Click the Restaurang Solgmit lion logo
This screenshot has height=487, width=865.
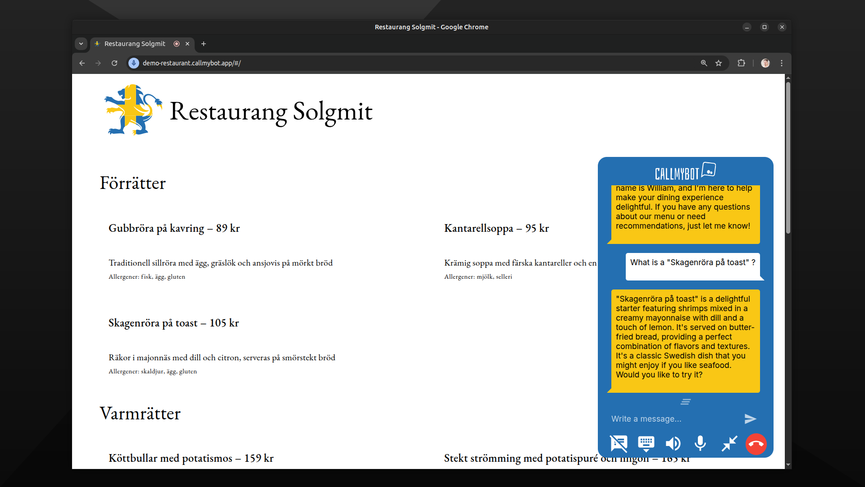click(133, 110)
